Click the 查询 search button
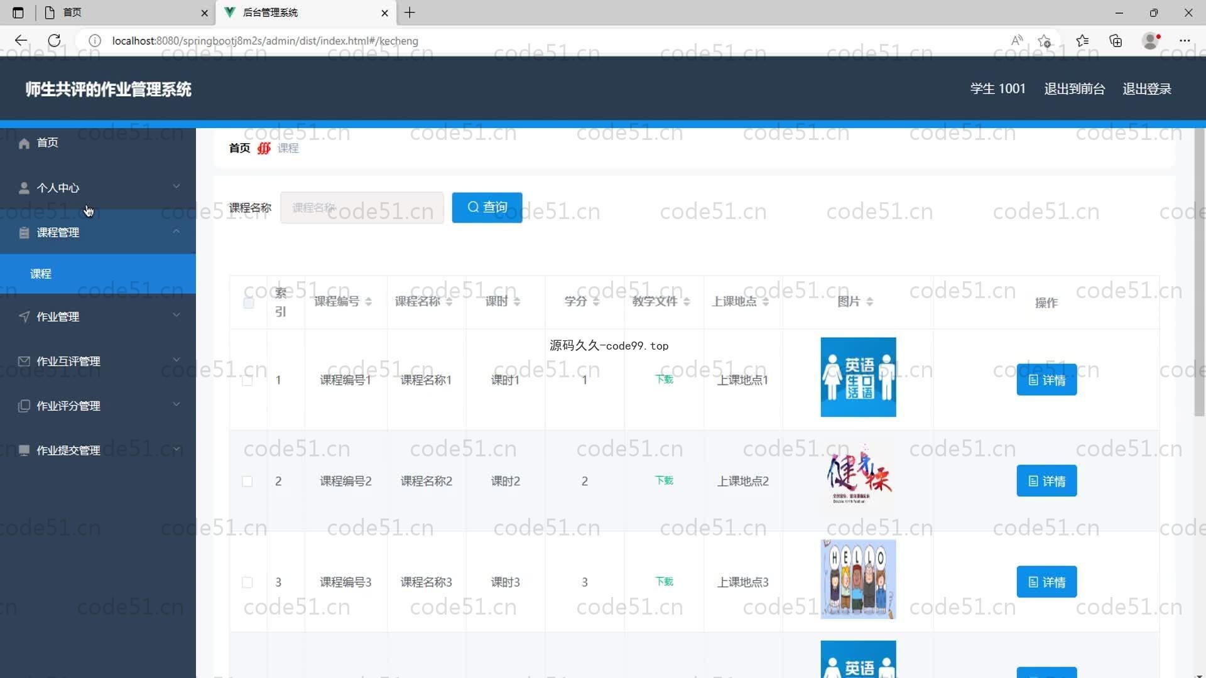 click(487, 207)
